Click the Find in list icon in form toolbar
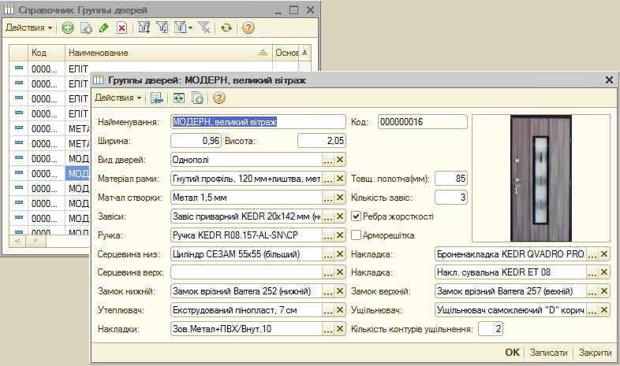 (x=157, y=98)
